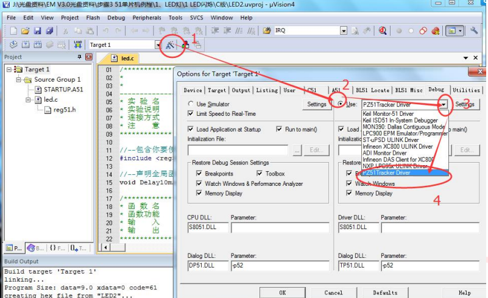Click the Rebuild all target files icon
Viewport: 488px width, 298px height.
[38, 44]
